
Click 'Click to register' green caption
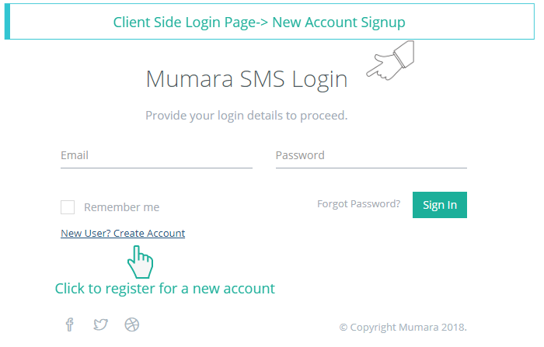tap(165, 288)
